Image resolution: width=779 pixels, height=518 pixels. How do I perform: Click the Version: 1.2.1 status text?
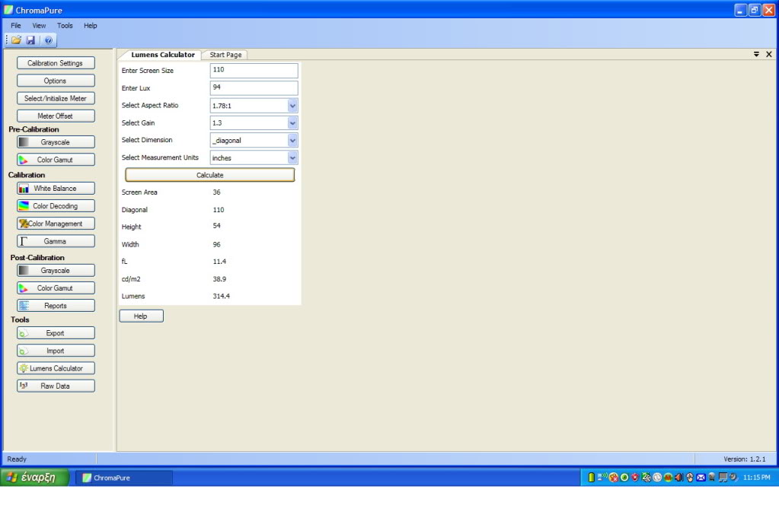(x=745, y=459)
